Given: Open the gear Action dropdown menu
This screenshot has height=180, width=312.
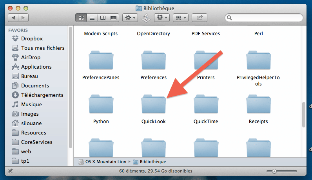Looking at the screenshot, I should point(131,18).
